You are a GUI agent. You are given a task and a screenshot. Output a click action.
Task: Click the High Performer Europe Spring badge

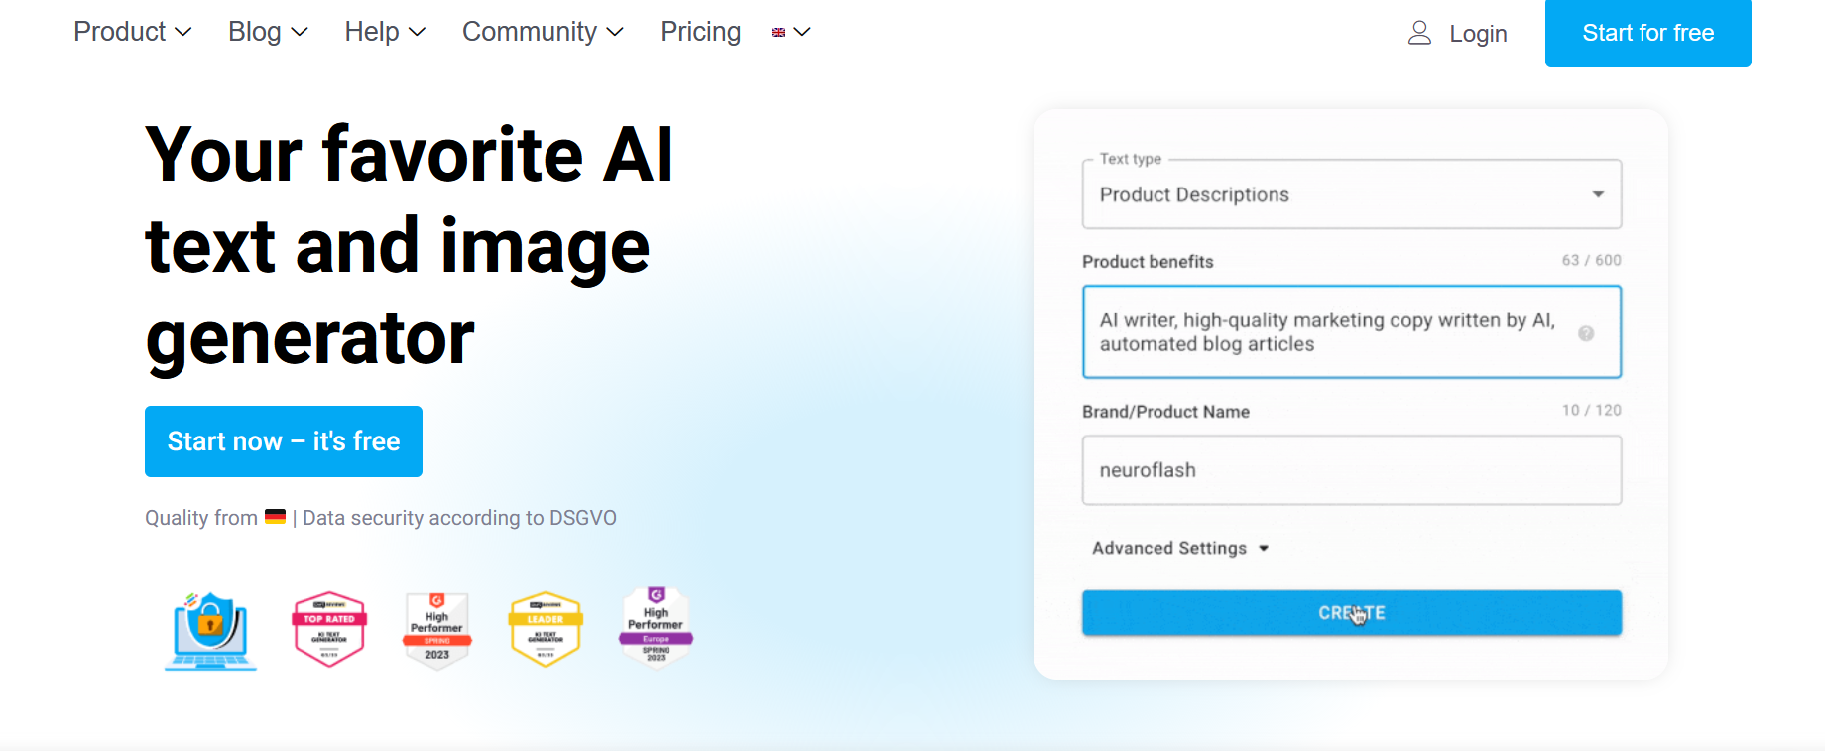[x=656, y=628]
